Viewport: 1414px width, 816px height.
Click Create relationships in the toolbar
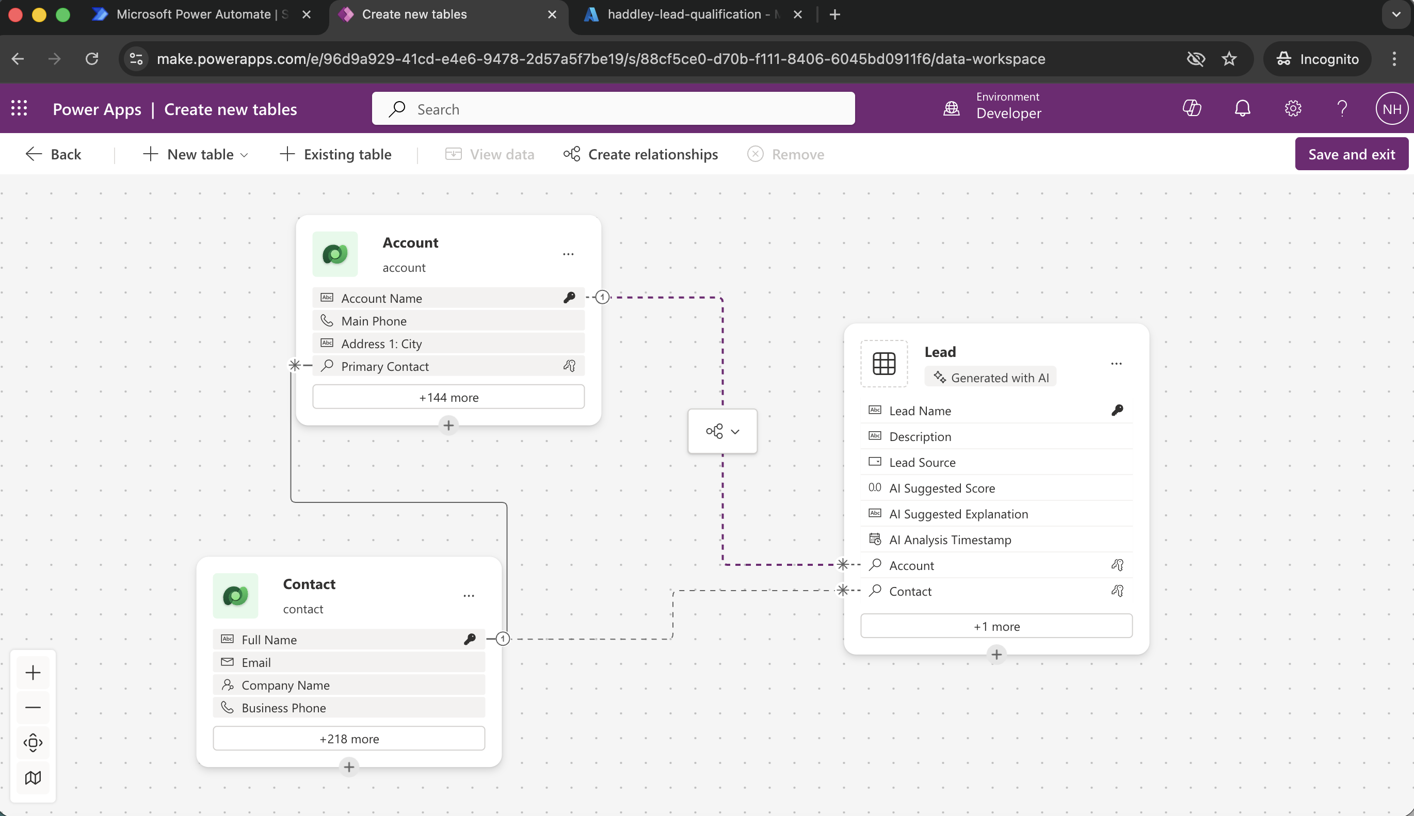(640, 154)
